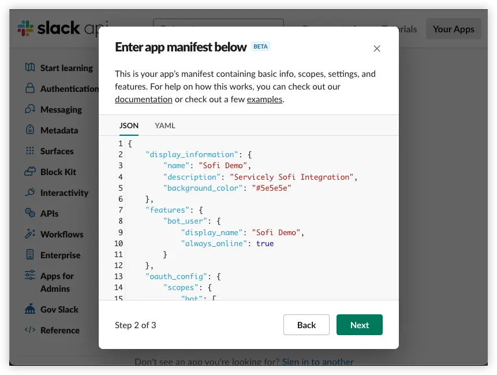497x375 pixels.
Task: Click the Surfaces grid icon
Action: [30, 150]
